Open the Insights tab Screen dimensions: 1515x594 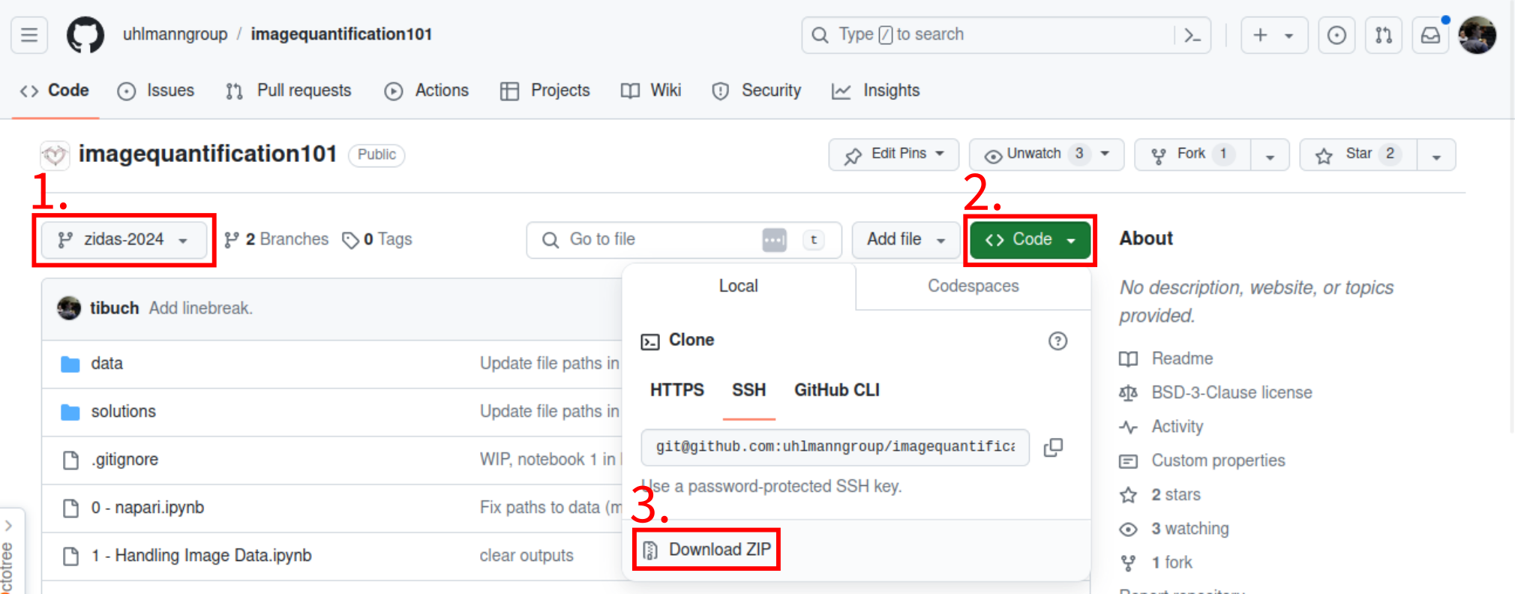click(875, 91)
